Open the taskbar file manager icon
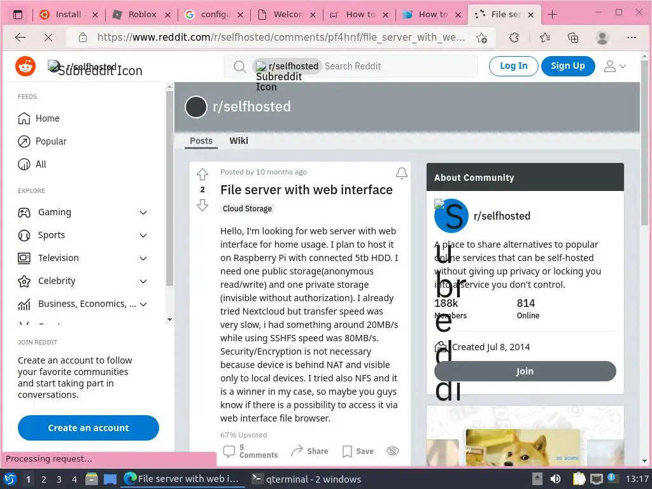 coord(92,479)
